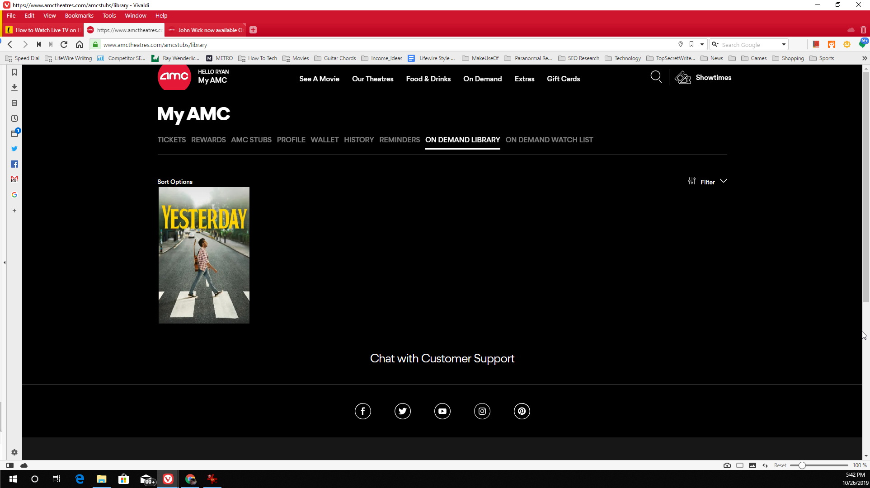This screenshot has height=488, width=870.
Task: Toggle the AMC On Demand Watch List tab
Action: [548, 140]
